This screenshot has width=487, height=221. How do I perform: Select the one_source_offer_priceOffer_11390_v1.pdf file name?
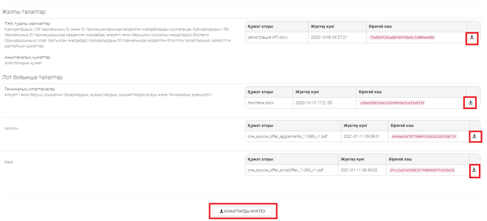[x=285, y=170]
